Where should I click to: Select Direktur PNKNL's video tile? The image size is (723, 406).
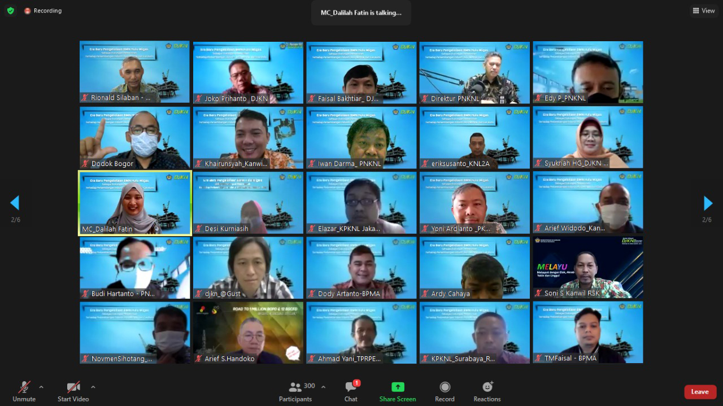pyautogui.click(x=474, y=72)
